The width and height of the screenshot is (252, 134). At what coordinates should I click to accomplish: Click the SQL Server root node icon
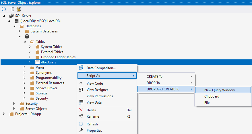pos(11,16)
